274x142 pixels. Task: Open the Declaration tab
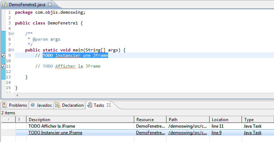(70, 105)
